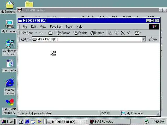Click the Move To toolbar icon
This screenshot has width=167, height=125.
pyautogui.click(x=110, y=33)
